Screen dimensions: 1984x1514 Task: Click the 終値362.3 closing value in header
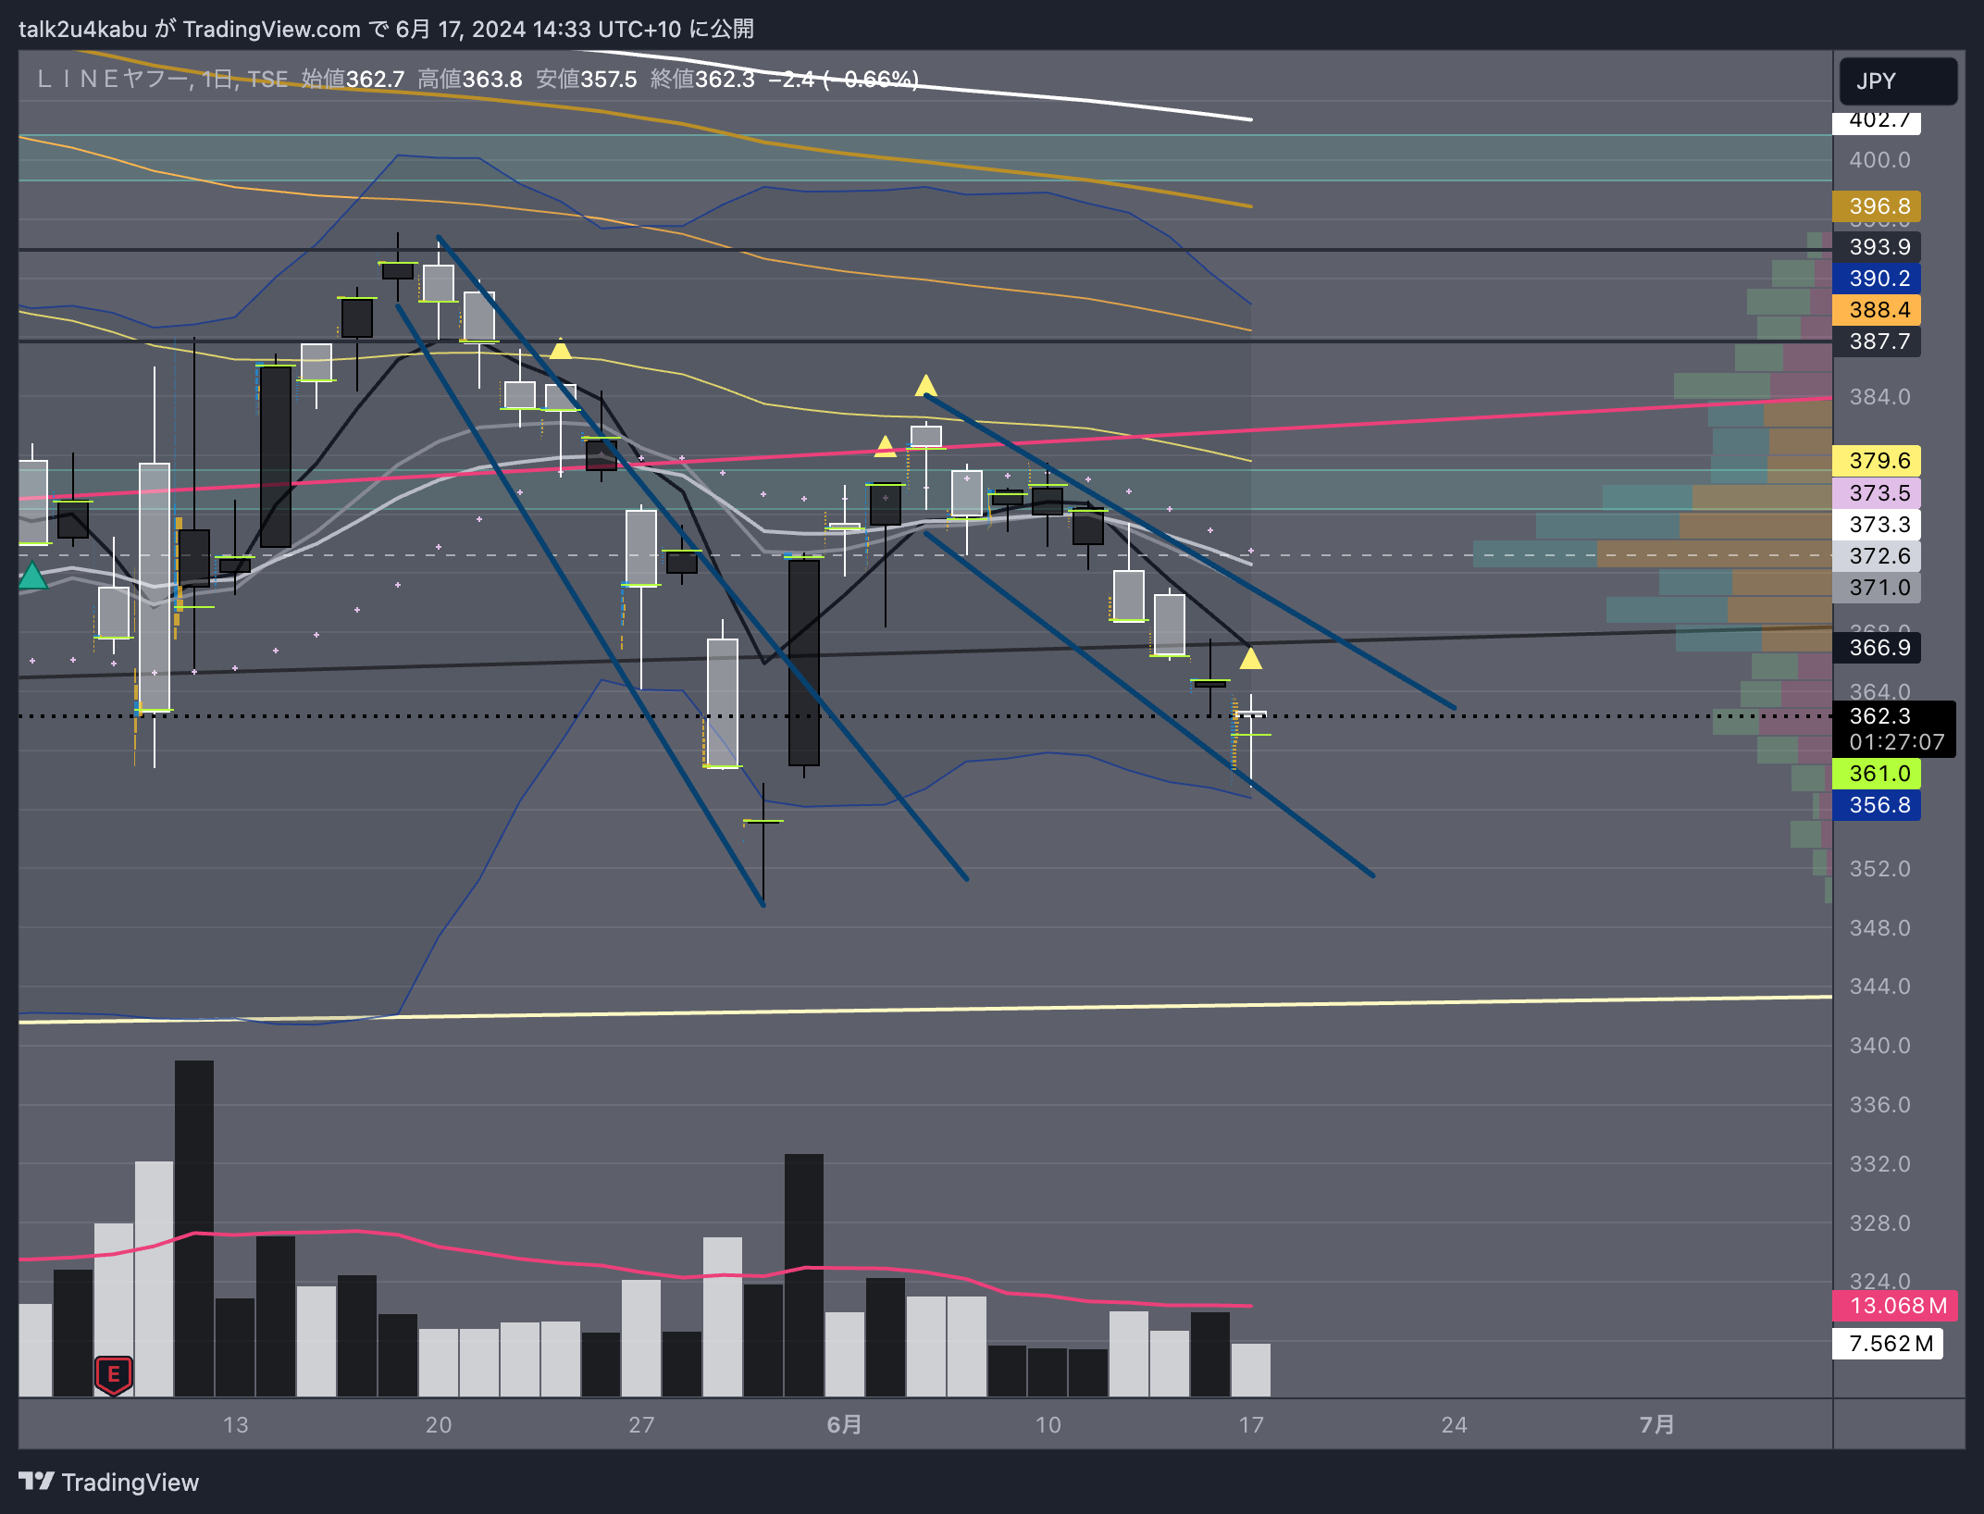(x=702, y=80)
